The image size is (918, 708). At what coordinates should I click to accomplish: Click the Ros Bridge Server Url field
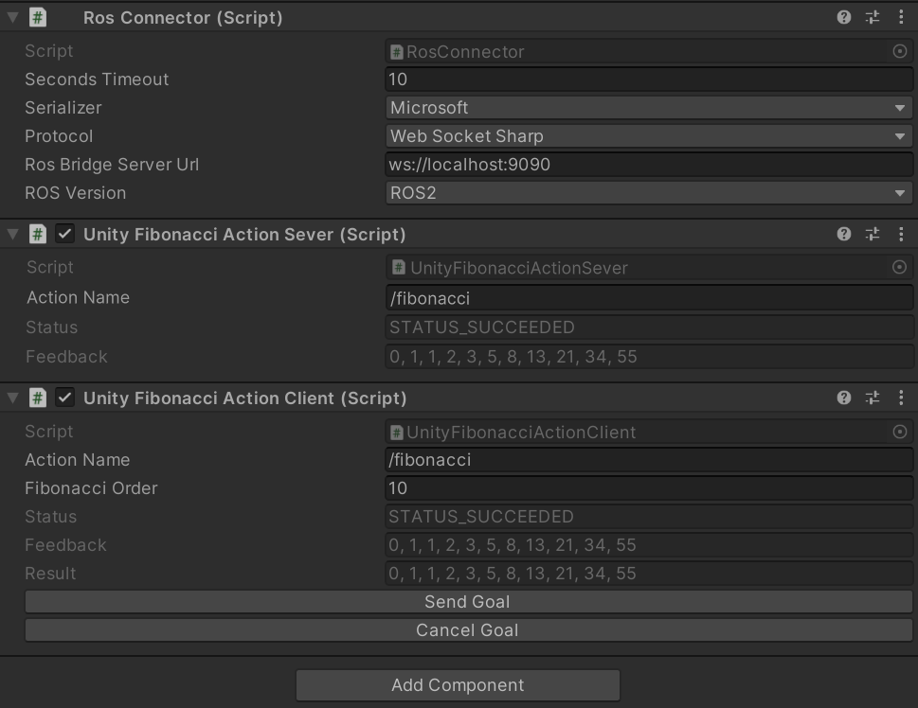649,165
